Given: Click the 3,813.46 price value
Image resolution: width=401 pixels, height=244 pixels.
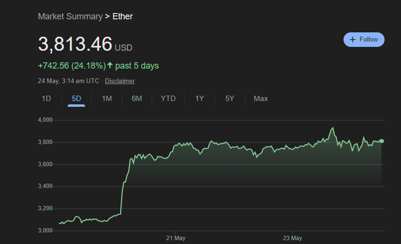Looking at the screenshot, I should 75,44.
